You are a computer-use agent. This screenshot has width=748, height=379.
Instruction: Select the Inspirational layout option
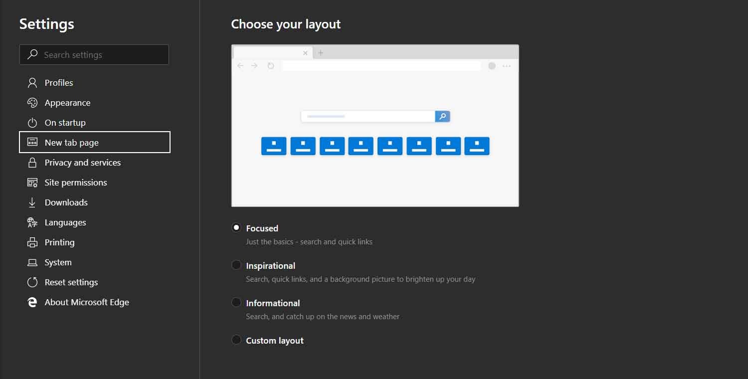click(x=236, y=265)
